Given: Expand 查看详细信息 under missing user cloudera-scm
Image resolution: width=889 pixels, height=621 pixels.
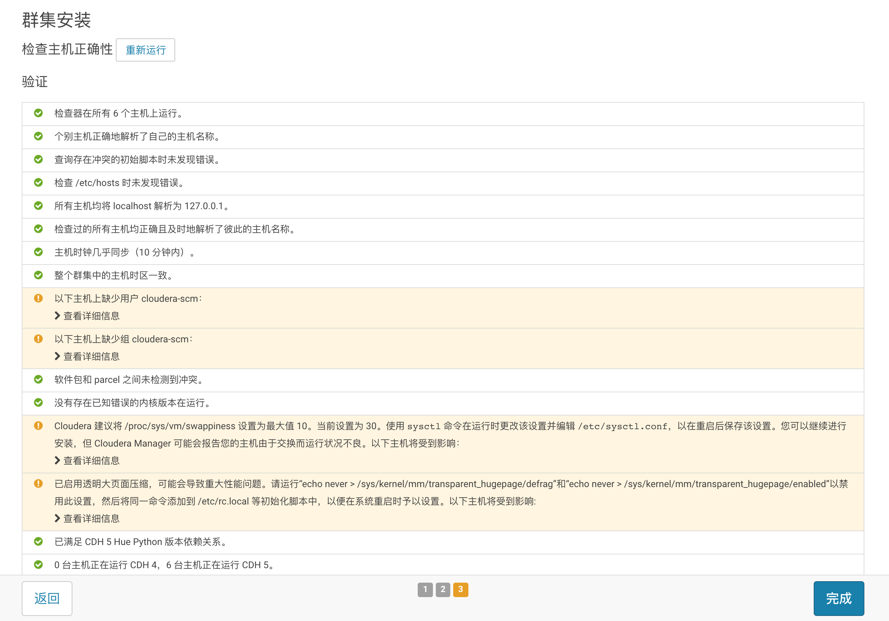Looking at the screenshot, I should [87, 316].
